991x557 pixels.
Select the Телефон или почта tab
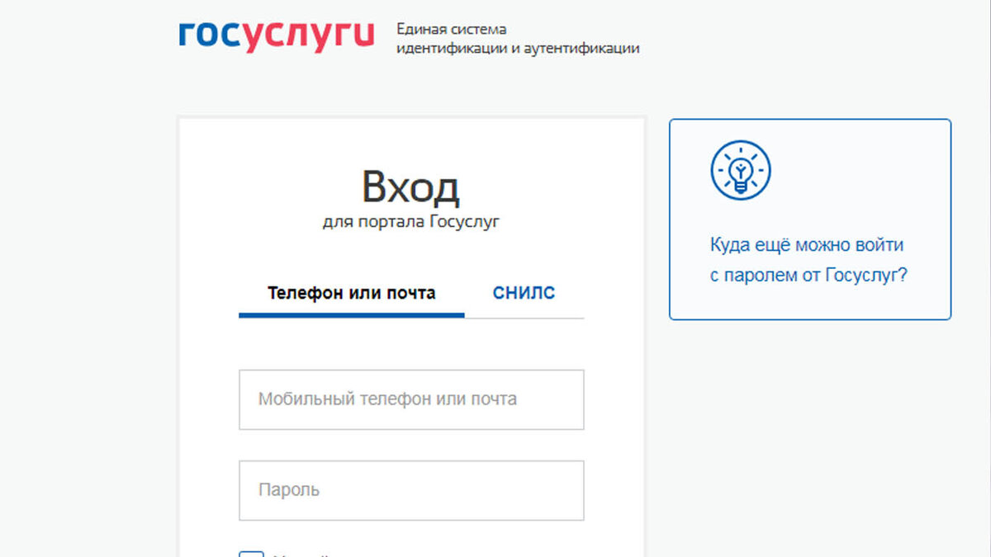click(351, 293)
